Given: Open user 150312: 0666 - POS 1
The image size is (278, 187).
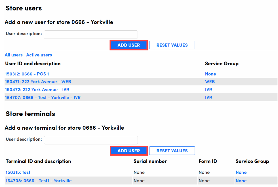Looking at the screenshot, I should pos(27,74).
